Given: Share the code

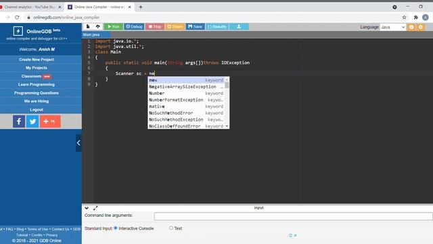Looking at the screenshot, I should click(175, 26).
